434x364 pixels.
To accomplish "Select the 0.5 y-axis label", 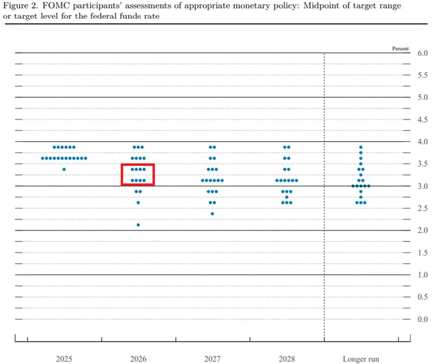I will (x=423, y=297).
